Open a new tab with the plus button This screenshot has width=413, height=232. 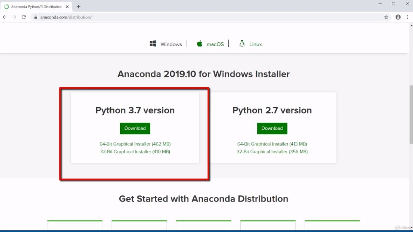[x=78, y=7]
